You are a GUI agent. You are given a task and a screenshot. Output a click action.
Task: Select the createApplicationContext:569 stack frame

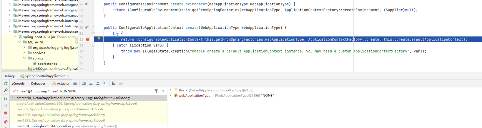[88, 104]
